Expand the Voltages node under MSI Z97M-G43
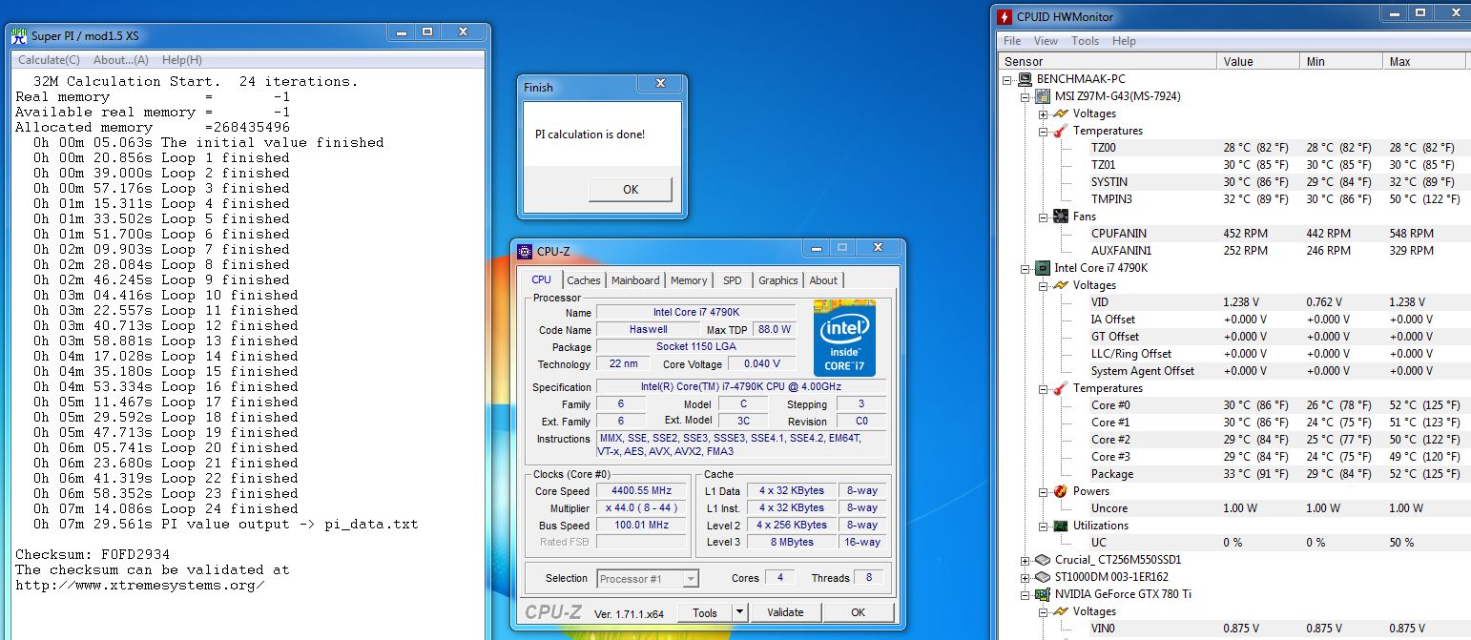This screenshot has width=1471, height=640. point(1044,114)
